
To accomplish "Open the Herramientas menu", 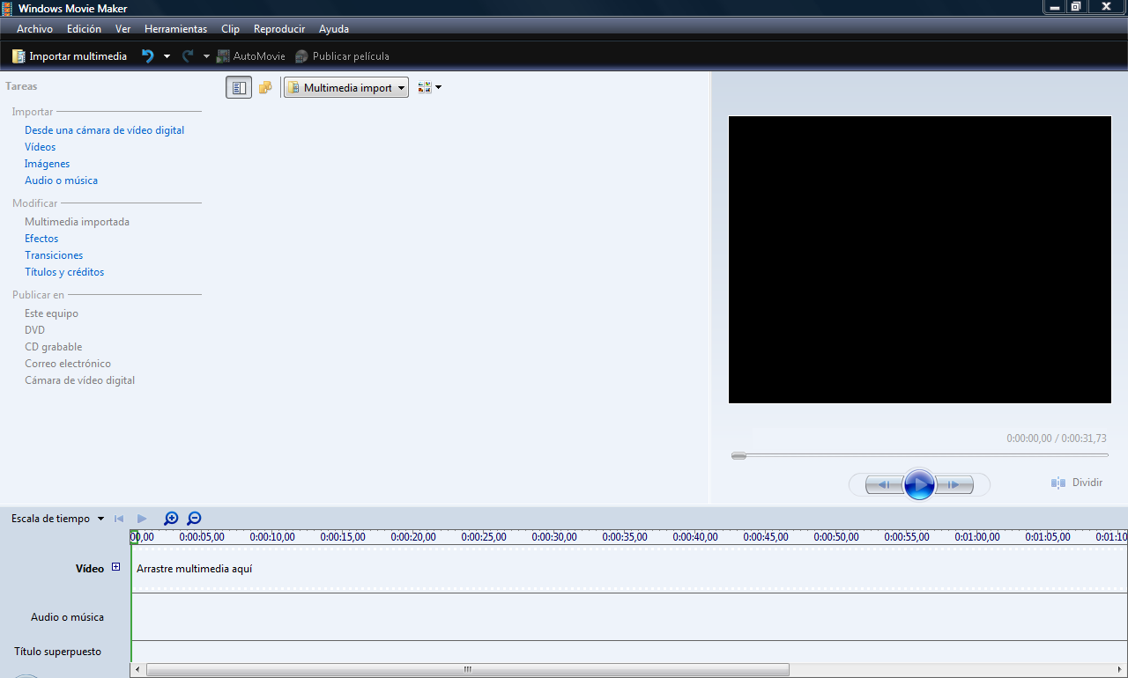I will click(175, 29).
